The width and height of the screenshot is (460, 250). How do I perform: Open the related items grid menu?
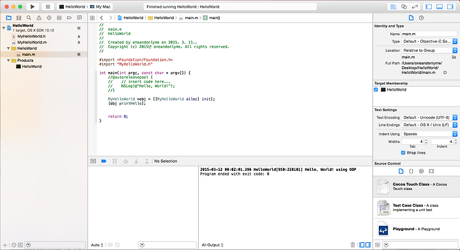coord(92,18)
